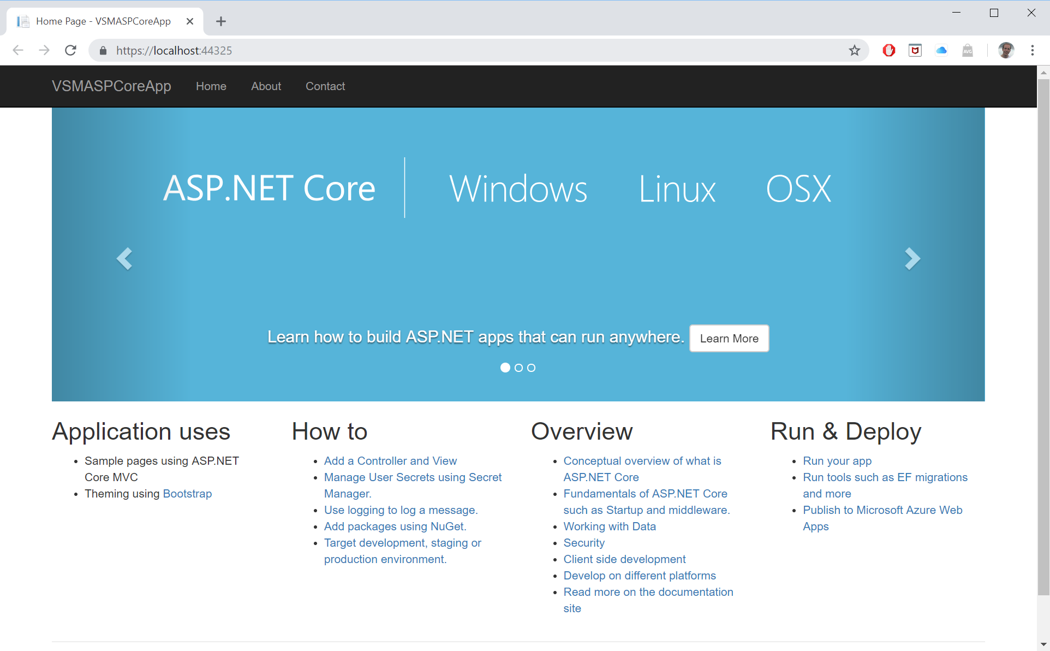Open a new tab with plus
The height and width of the screenshot is (651, 1050).
tap(220, 21)
